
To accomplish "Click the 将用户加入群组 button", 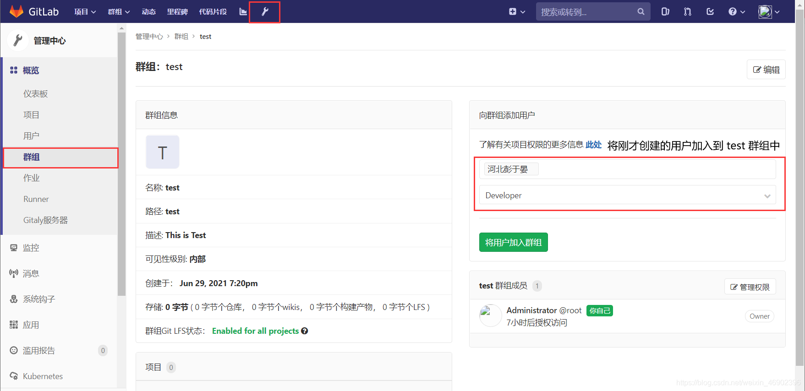I will pyautogui.click(x=513, y=242).
